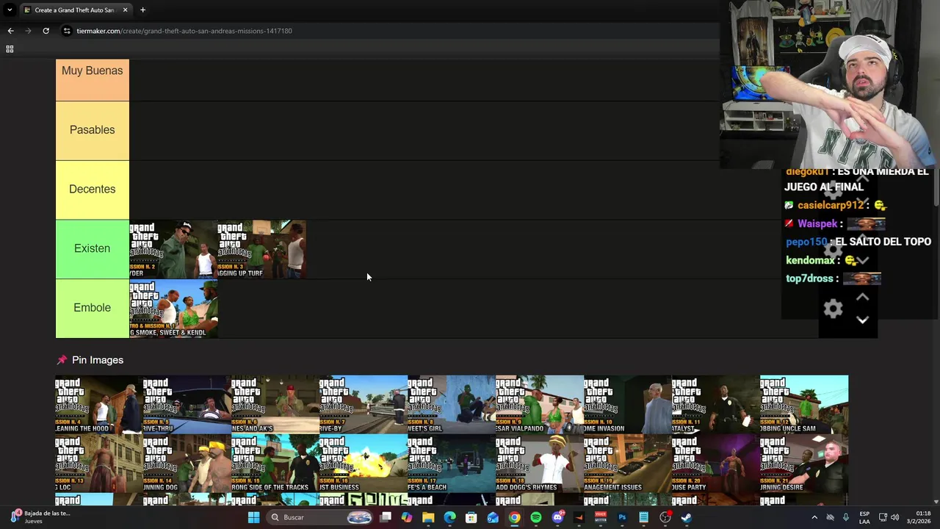The image size is (940, 529).
Task: Open the ESP LAA language switcher
Action: click(864, 517)
